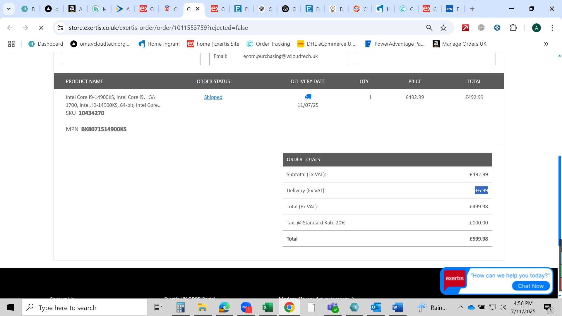Open the volume control icon
This screenshot has height=316, width=562.
pyautogui.click(x=503, y=307)
